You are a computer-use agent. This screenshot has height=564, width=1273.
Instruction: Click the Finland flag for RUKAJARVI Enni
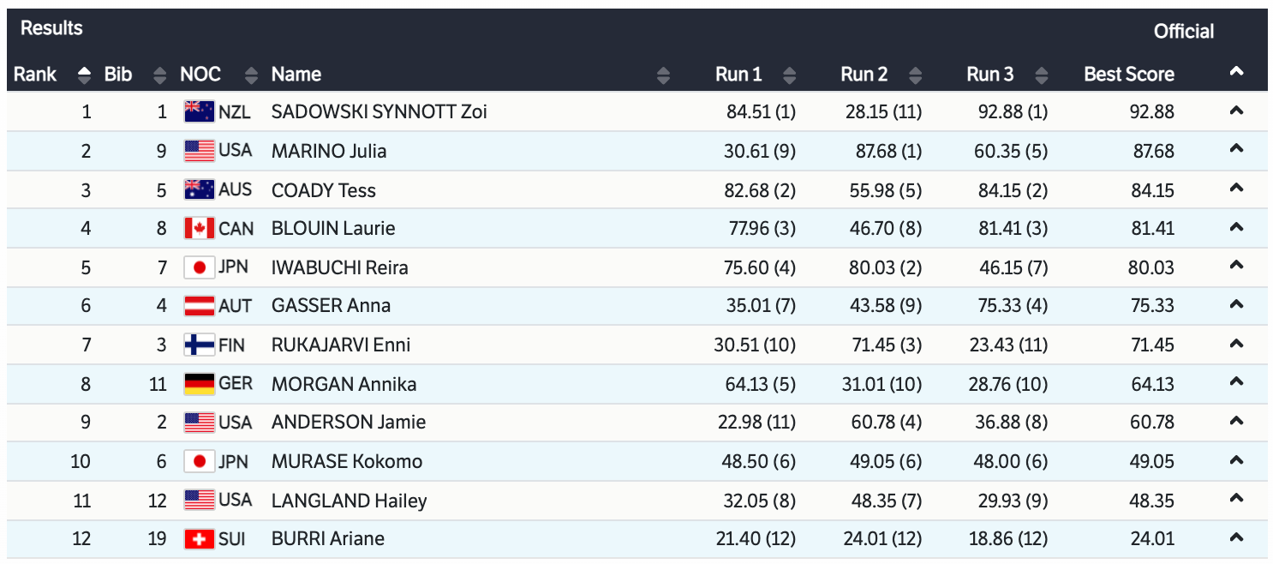pyautogui.click(x=199, y=345)
